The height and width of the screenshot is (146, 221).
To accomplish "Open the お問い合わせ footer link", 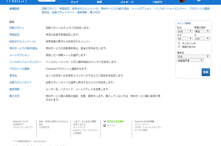I will coord(79,124).
